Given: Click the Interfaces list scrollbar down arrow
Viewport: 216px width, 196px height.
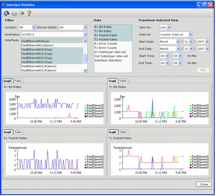Looking at the screenshot, I should [x=85, y=70].
